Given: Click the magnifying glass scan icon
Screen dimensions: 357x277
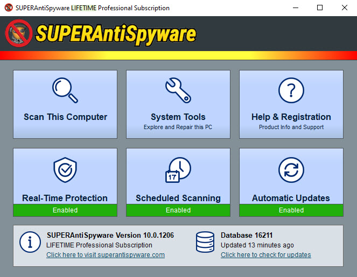Looking at the screenshot, I should coord(65,90).
